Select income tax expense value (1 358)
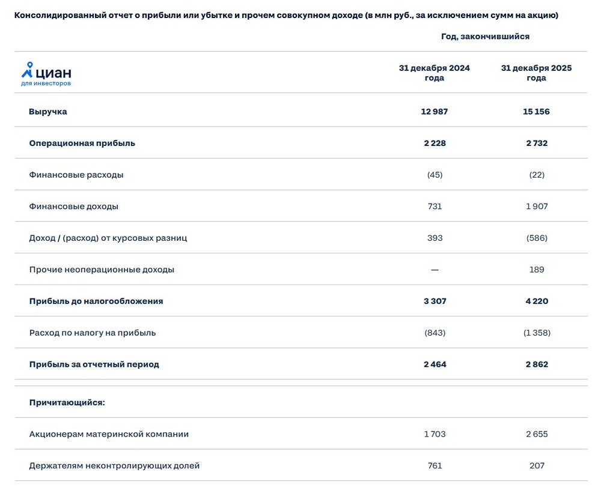This screenshot has width=601, height=487. [536, 333]
